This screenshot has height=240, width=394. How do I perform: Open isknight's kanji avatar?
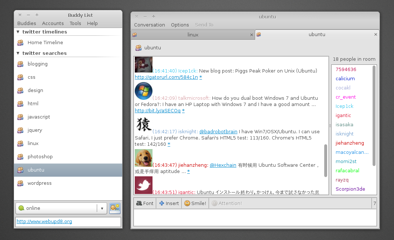click(144, 124)
